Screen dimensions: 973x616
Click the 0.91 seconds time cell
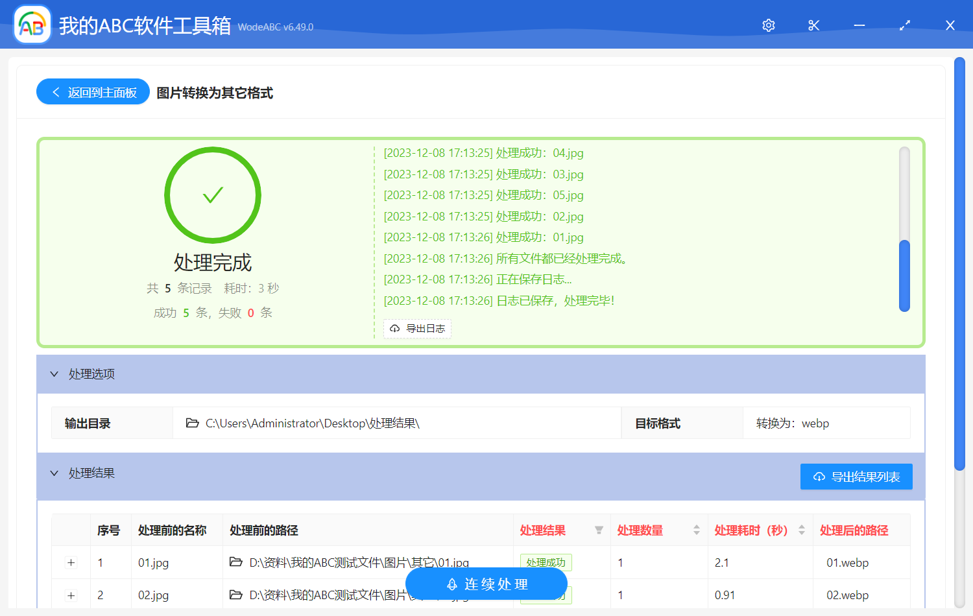point(725,595)
